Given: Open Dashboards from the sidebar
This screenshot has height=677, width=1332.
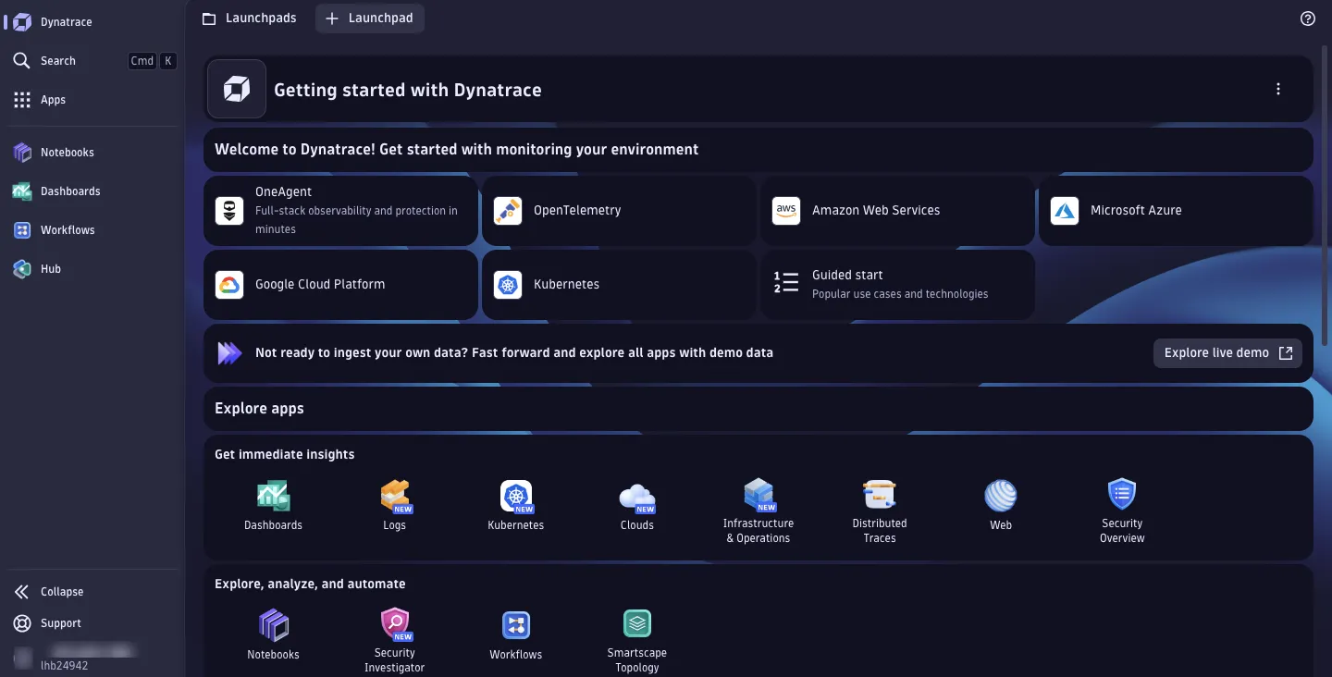Looking at the screenshot, I should tap(92, 191).
